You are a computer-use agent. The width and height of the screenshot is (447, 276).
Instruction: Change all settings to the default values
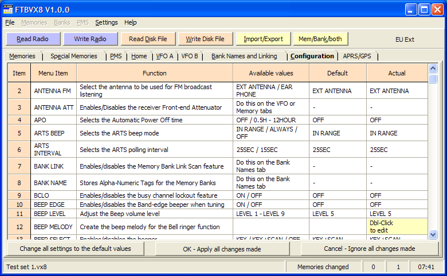(75, 249)
